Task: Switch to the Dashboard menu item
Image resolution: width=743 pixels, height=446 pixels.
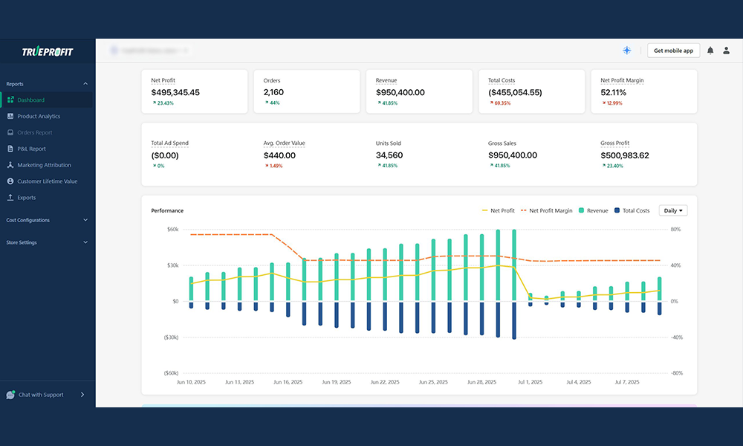Action: tap(33, 100)
